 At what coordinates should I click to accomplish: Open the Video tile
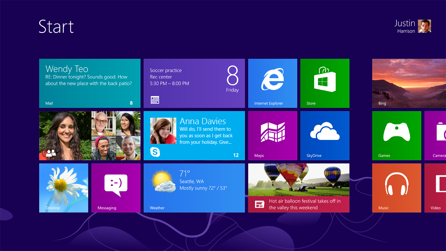coord(436,188)
